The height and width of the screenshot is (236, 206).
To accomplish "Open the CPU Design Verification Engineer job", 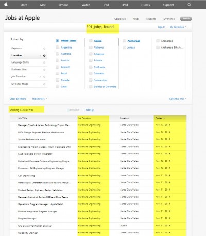I will (35, 226).
